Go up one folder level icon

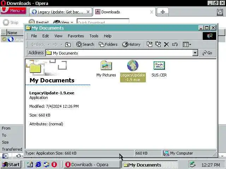tap(68, 45)
